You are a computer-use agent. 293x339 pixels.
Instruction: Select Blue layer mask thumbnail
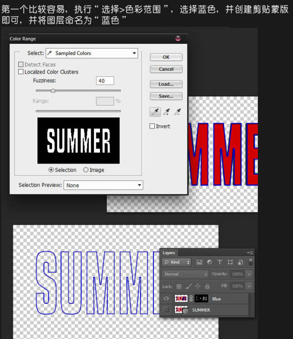pos(201,299)
